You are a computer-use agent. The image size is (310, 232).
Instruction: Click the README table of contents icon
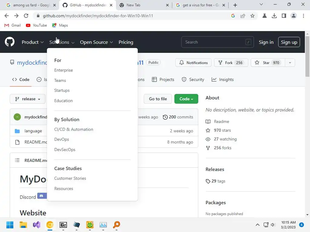(17, 160)
